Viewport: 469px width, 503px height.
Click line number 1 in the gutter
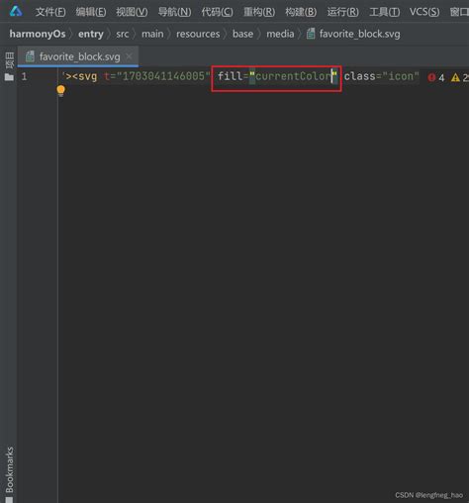pyautogui.click(x=24, y=76)
